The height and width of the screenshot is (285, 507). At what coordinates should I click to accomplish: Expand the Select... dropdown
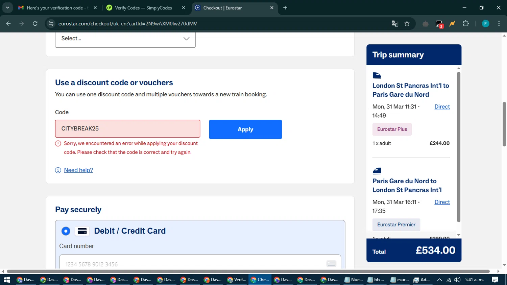pyautogui.click(x=125, y=39)
